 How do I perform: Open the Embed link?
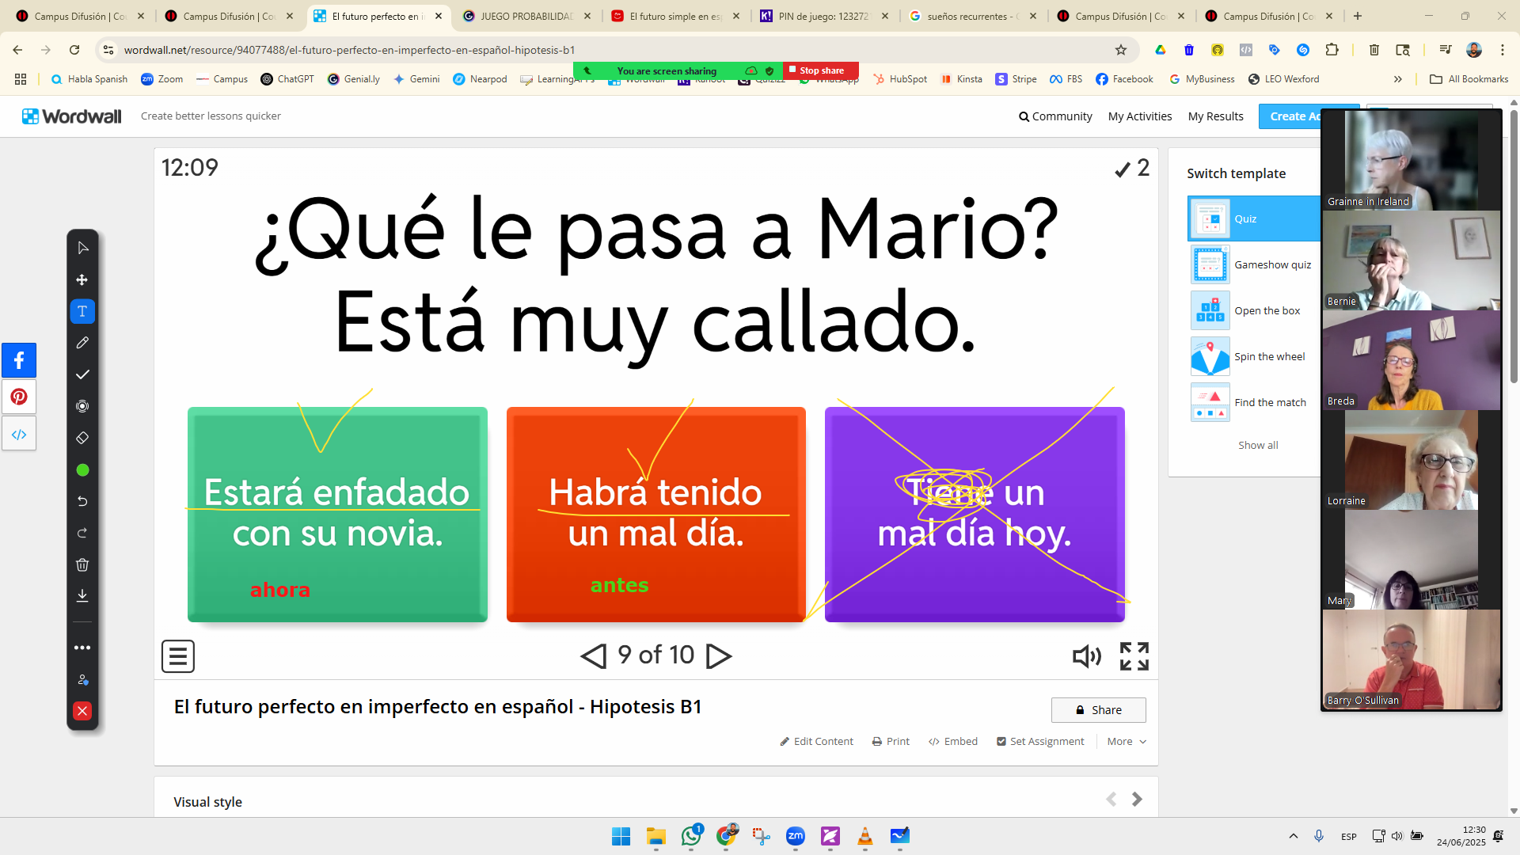953,741
